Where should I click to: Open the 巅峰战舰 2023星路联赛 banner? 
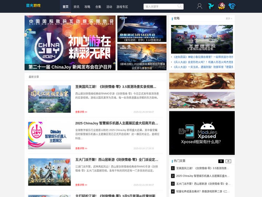(142, 57)
